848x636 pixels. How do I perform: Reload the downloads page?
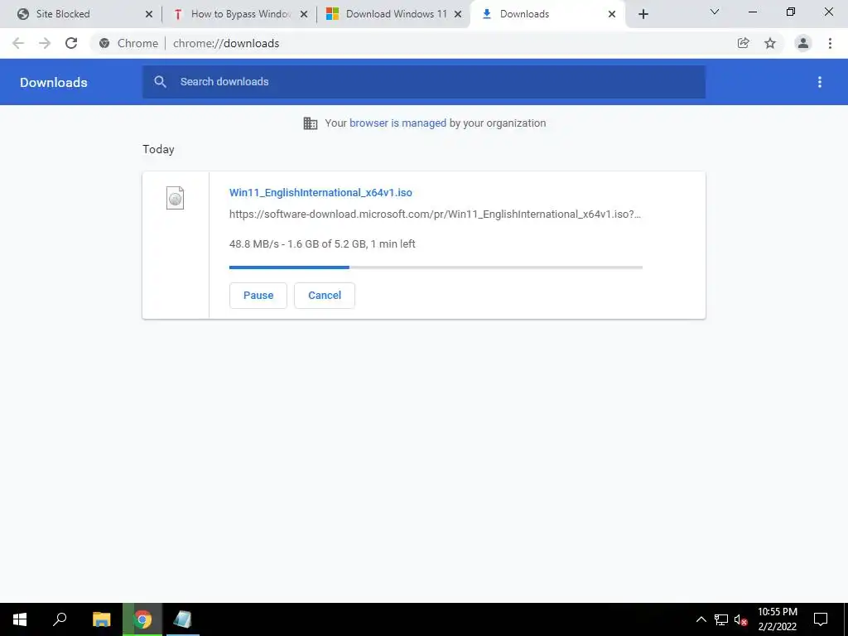pyautogui.click(x=71, y=43)
